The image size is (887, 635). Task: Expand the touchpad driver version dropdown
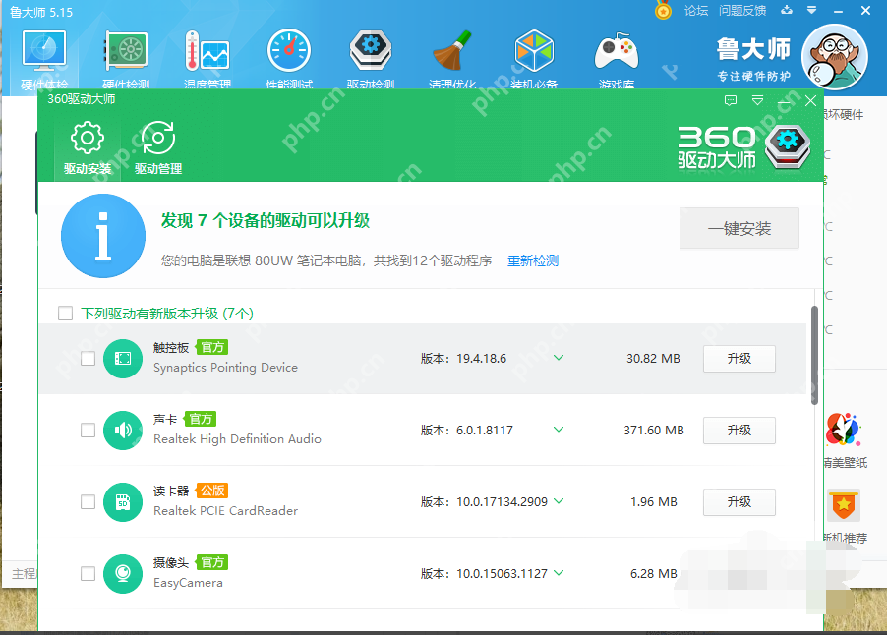[559, 359]
